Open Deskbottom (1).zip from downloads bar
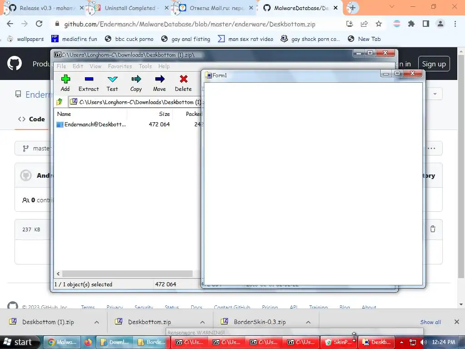Image resolution: width=465 pixels, height=349 pixels. (x=48, y=322)
